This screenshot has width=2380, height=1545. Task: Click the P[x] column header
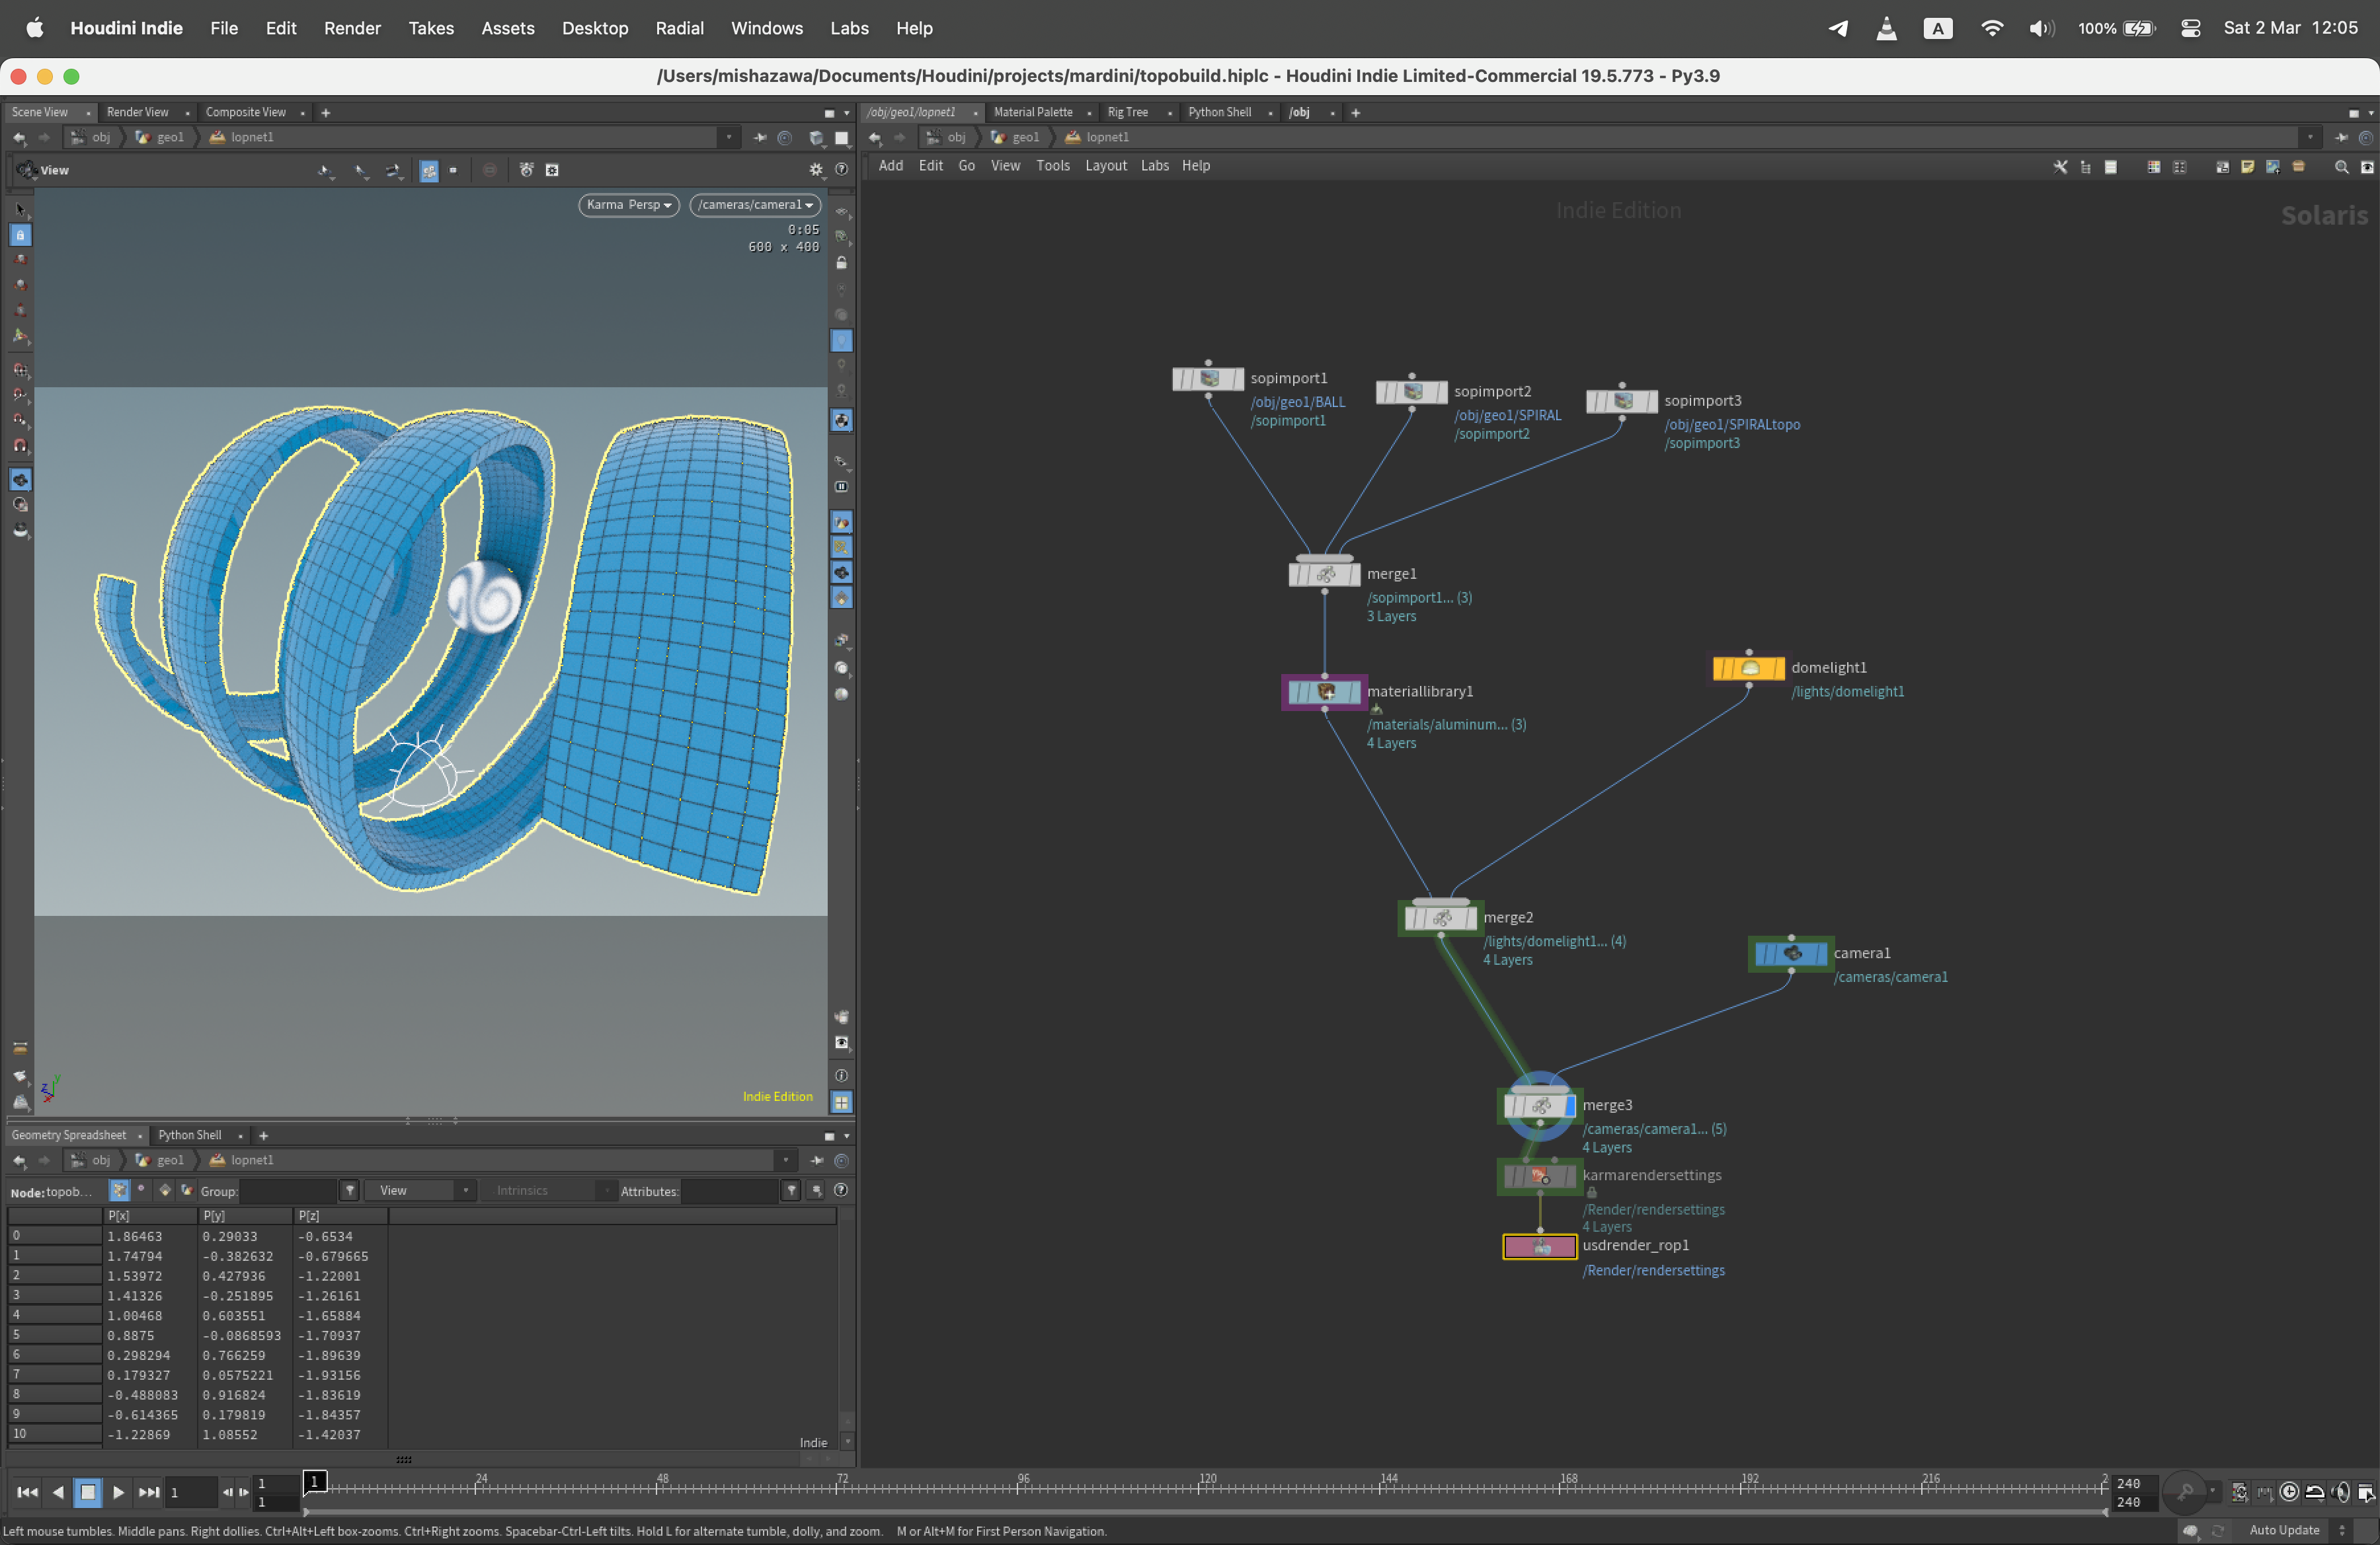[150, 1216]
